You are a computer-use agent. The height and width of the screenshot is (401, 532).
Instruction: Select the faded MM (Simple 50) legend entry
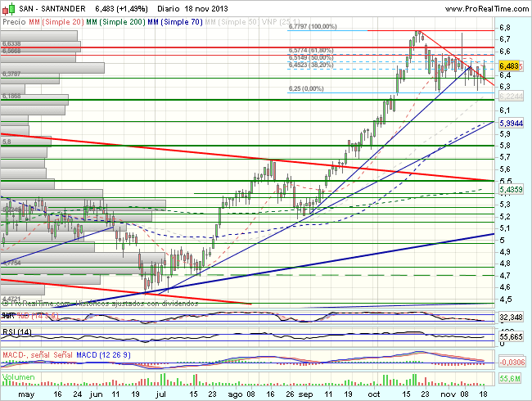232,22
